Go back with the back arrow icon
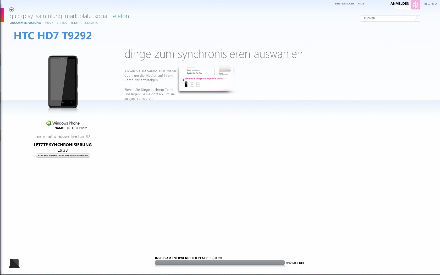 12,10
